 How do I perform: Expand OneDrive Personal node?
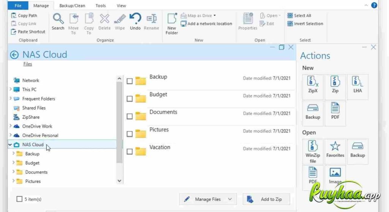coord(10,135)
